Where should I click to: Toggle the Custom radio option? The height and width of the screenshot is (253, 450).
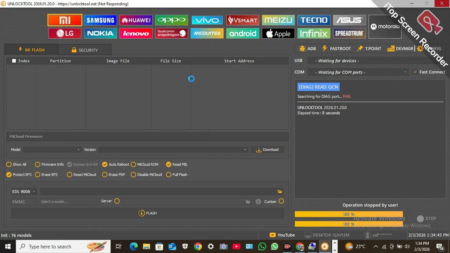click(x=281, y=201)
